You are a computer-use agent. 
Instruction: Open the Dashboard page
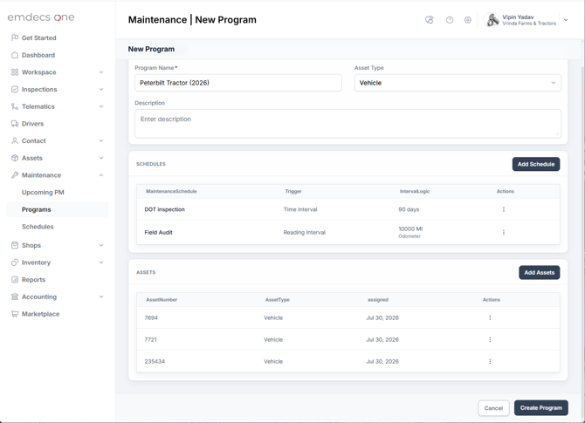[38, 55]
